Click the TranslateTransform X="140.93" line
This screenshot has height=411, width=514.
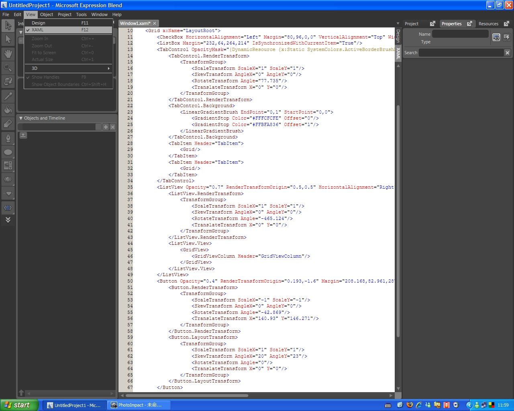(255, 318)
